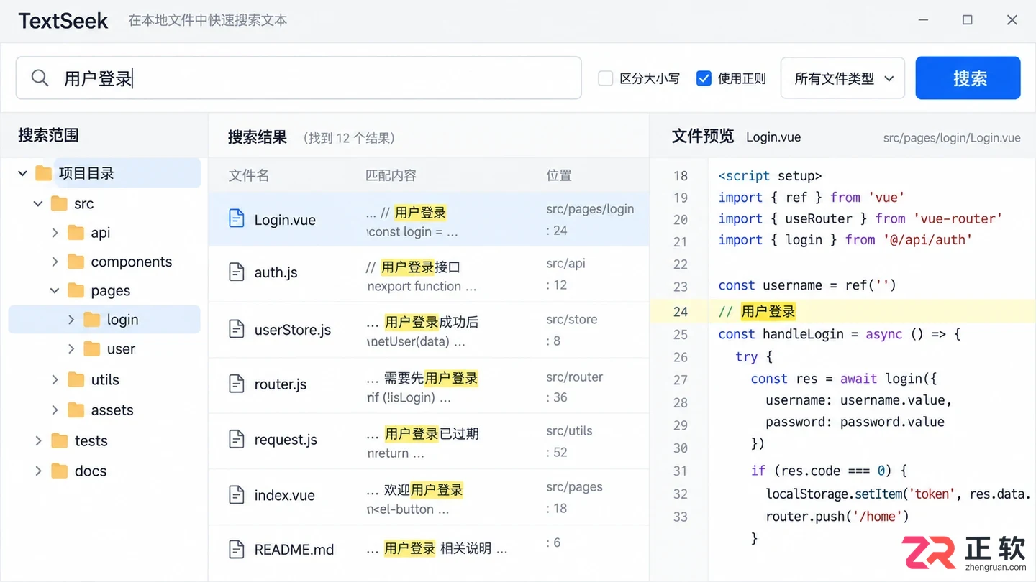Click the tests folder icon
1036x582 pixels.
(60, 440)
